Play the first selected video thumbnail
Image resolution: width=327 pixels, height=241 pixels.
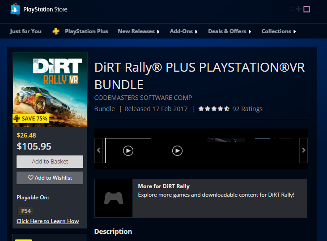tap(128, 151)
